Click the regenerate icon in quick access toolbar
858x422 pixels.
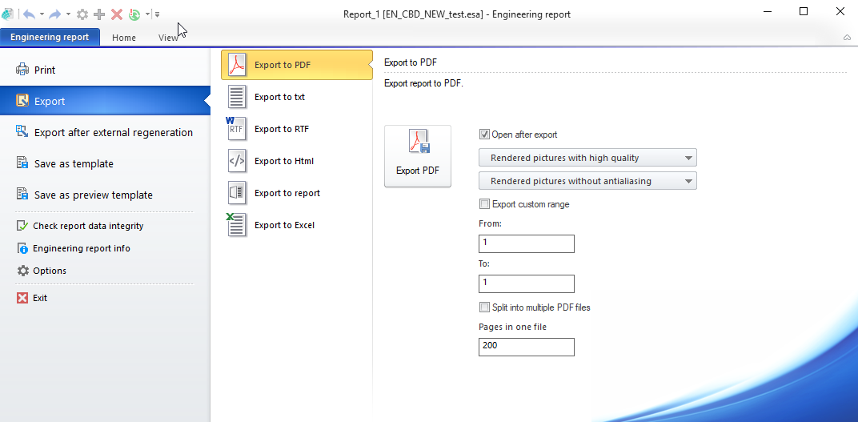[134, 14]
